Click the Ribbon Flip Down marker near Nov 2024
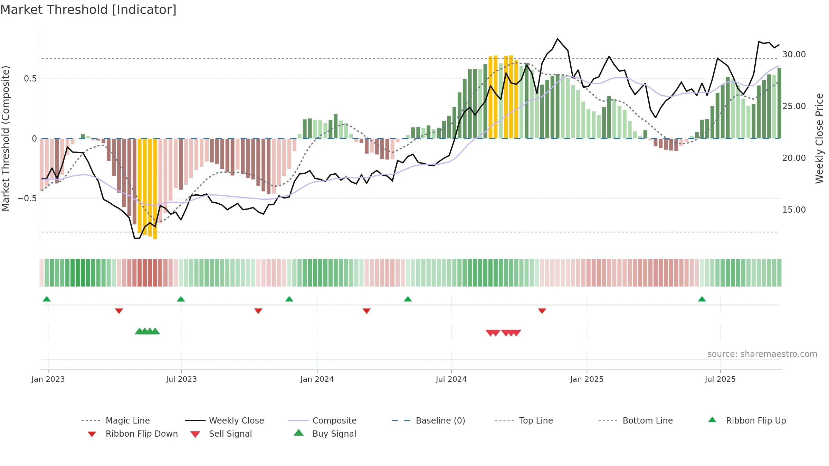 pyautogui.click(x=542, y=311)
